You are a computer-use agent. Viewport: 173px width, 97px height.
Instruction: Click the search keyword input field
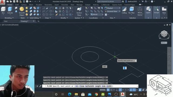pyautogui.click(x=109, y=1)
